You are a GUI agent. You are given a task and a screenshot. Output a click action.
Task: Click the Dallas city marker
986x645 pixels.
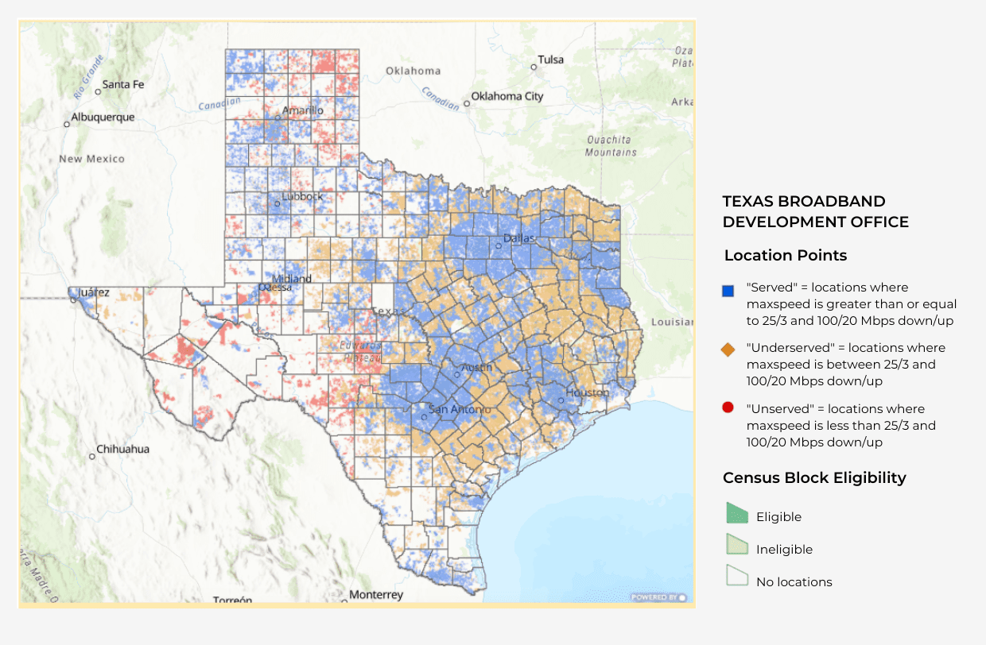pos(499,245)
